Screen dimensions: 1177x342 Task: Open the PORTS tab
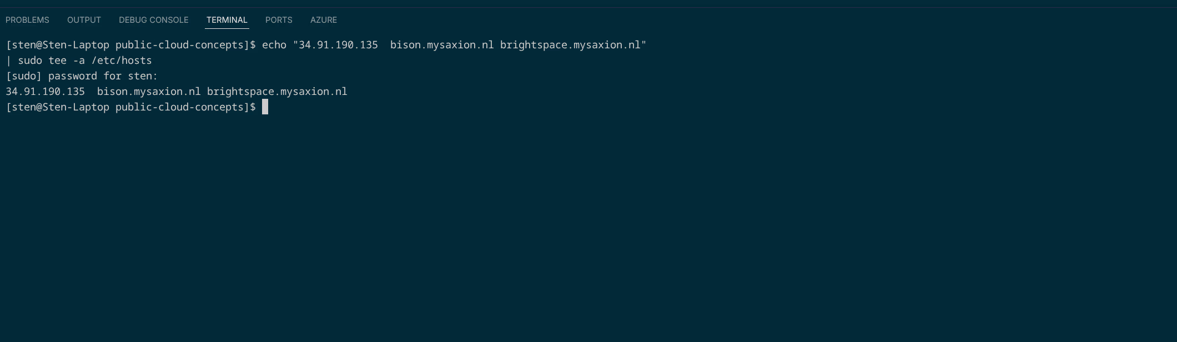278,20
